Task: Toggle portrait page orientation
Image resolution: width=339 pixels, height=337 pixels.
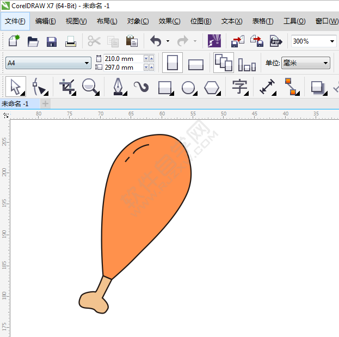Action: coord(172,63)
